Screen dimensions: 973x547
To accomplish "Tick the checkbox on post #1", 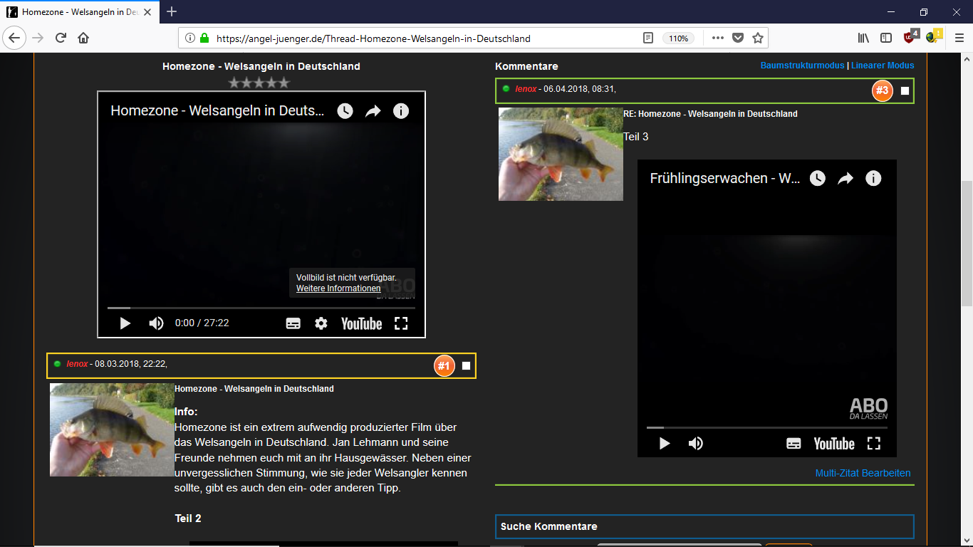I will [467, 365].
